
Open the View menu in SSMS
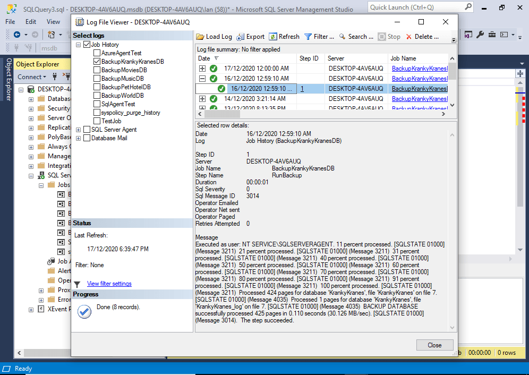click(53, 22)
